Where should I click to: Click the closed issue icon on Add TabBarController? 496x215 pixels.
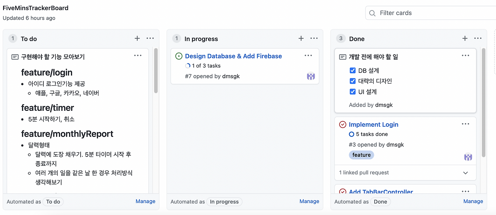click(343, 192)
